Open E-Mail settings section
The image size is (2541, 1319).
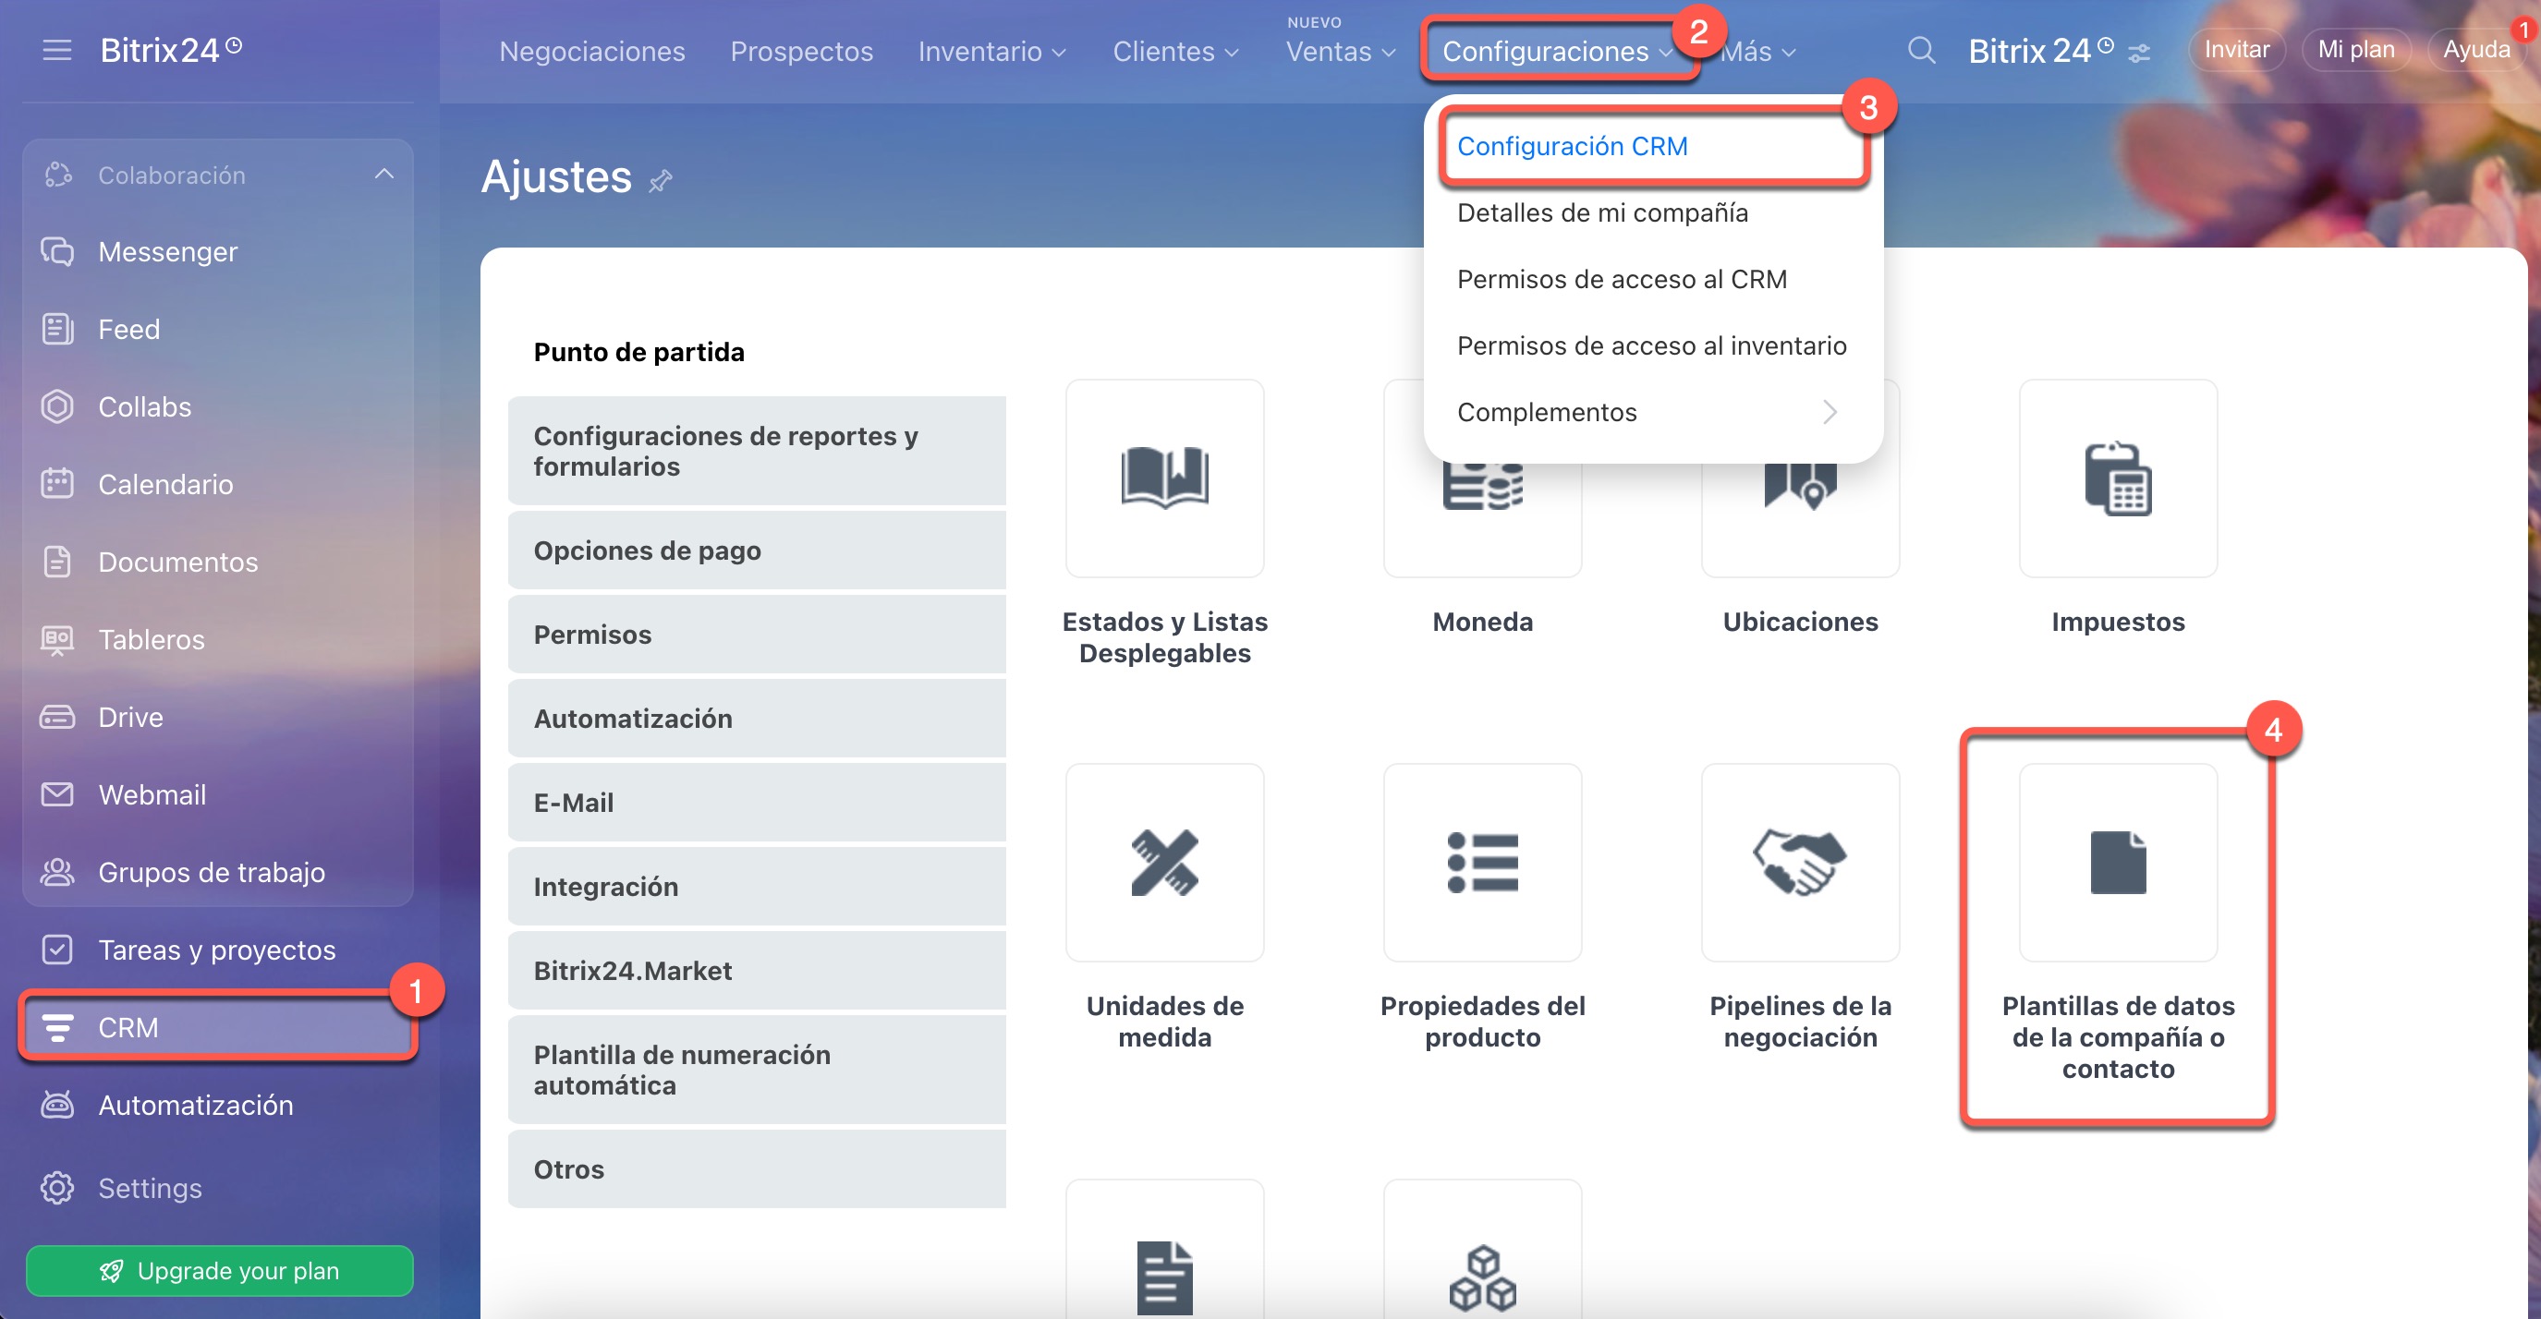coord(757,803)
